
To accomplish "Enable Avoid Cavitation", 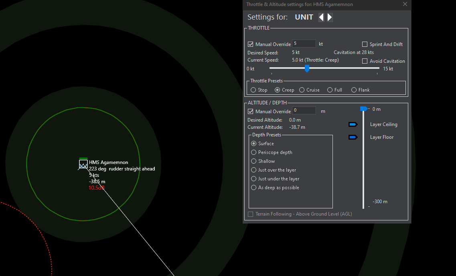I will (x=365, y=61).
